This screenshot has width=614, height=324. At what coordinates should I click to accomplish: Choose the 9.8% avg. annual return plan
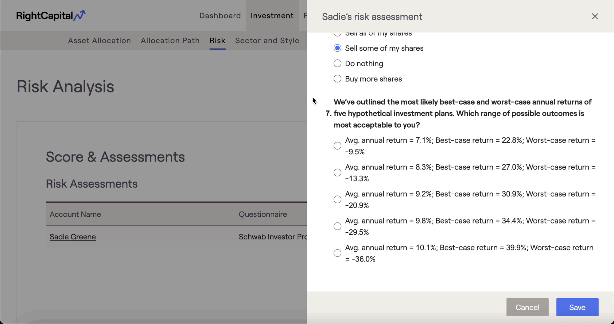pos(337,226)
